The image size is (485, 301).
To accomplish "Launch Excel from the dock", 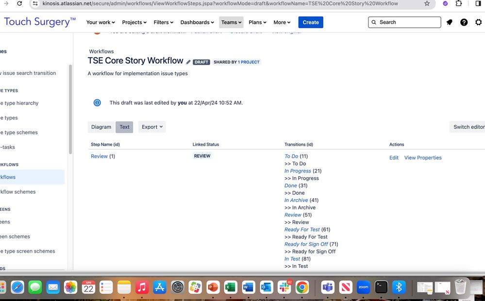I will [x=231, y=287].
